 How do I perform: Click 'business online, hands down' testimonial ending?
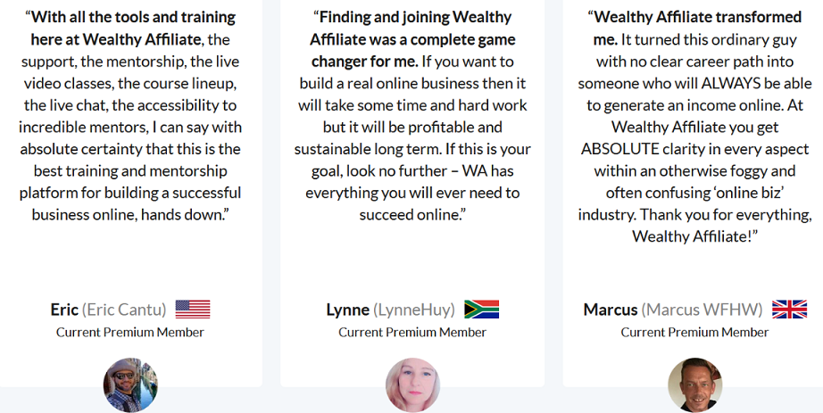(x=130, y=215)
